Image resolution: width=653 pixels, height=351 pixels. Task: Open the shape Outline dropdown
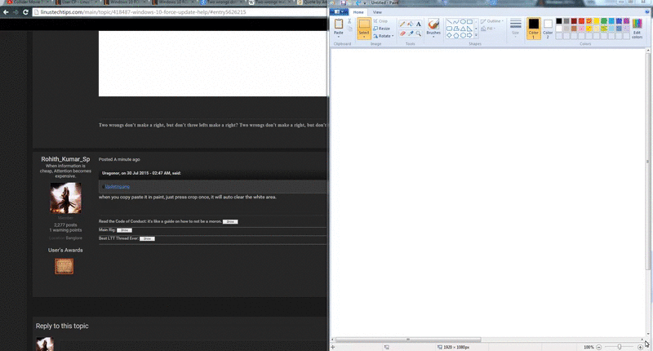(x=492, y=21)
